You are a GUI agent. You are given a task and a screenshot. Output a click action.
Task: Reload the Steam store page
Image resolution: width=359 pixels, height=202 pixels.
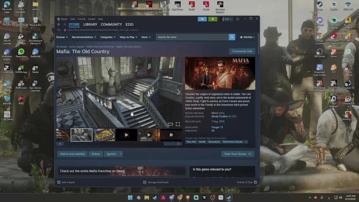click(59, 30)
